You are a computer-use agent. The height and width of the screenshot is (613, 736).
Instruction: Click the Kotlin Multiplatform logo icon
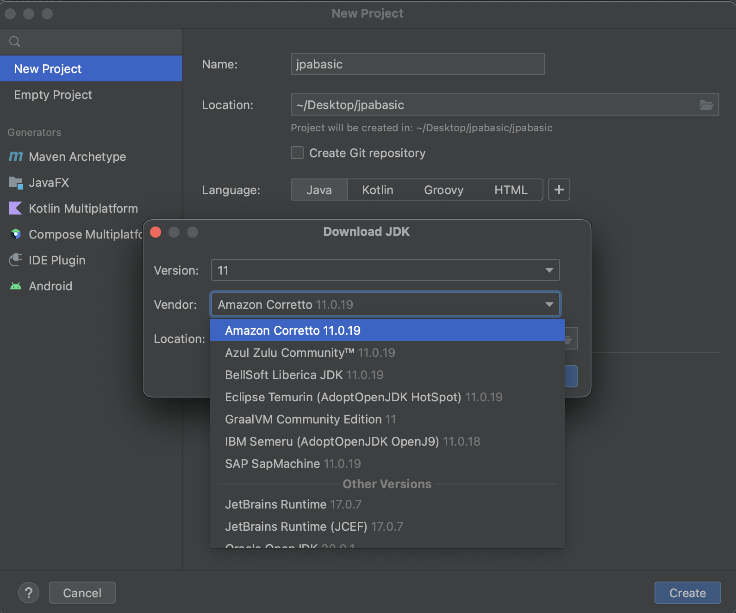[16, 208]
